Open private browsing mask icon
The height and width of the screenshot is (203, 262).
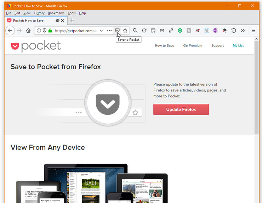[x=162, y=30]
